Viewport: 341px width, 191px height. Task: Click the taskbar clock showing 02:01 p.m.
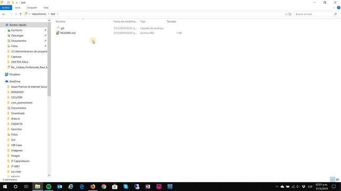tap(322, 186)
